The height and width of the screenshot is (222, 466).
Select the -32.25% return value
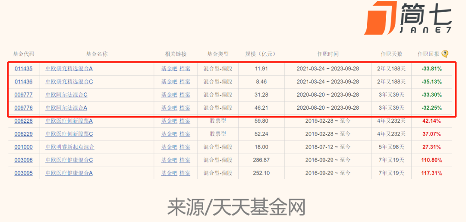click(x=431, y=108)
